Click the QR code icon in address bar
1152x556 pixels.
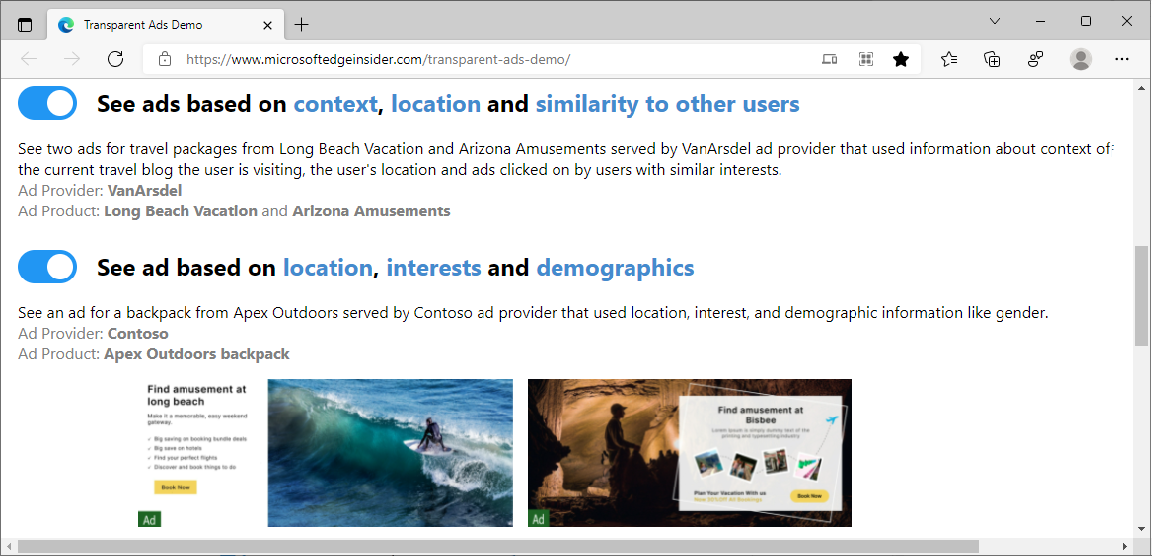click(865, 59)
